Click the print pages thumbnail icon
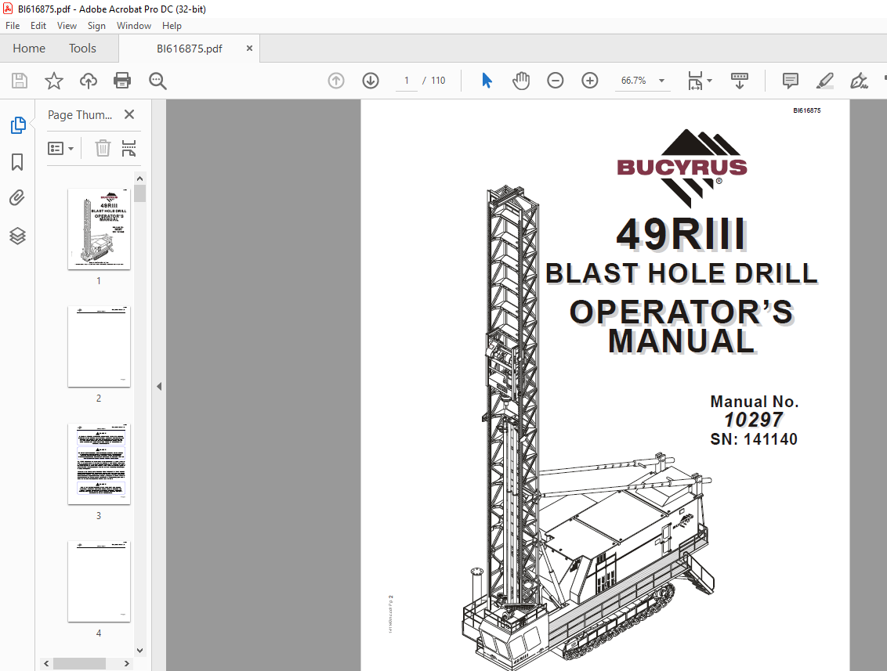The image size is (887, 671). click(129, 148)
